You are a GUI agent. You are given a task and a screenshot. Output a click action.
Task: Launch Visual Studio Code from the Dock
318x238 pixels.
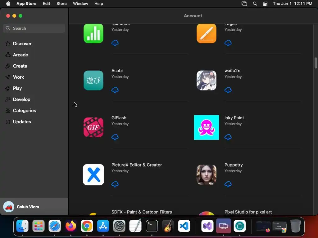pyautogui.click(x=184, y=226)
